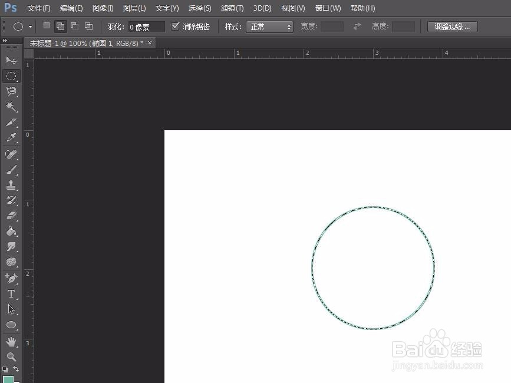Select the Polygonal Lasso tool
Image resolution: width=511 pixels, height=383 pixels.
11,91
